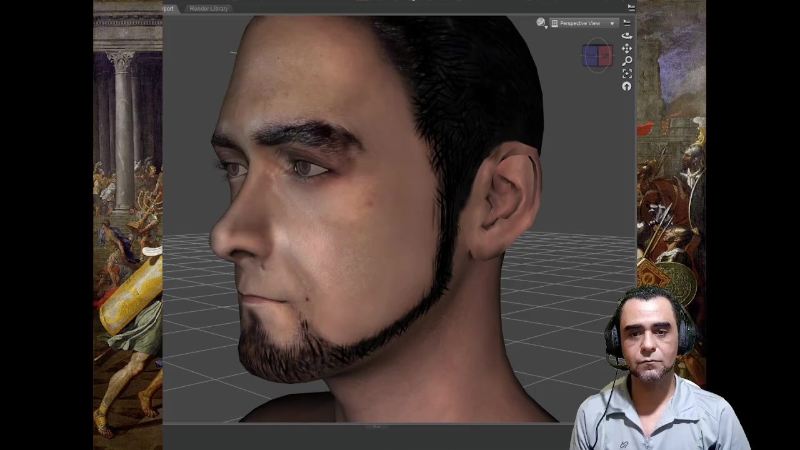800x450 pixels.
Task: Open the draw style sphere icon
Action: point(541,22)
